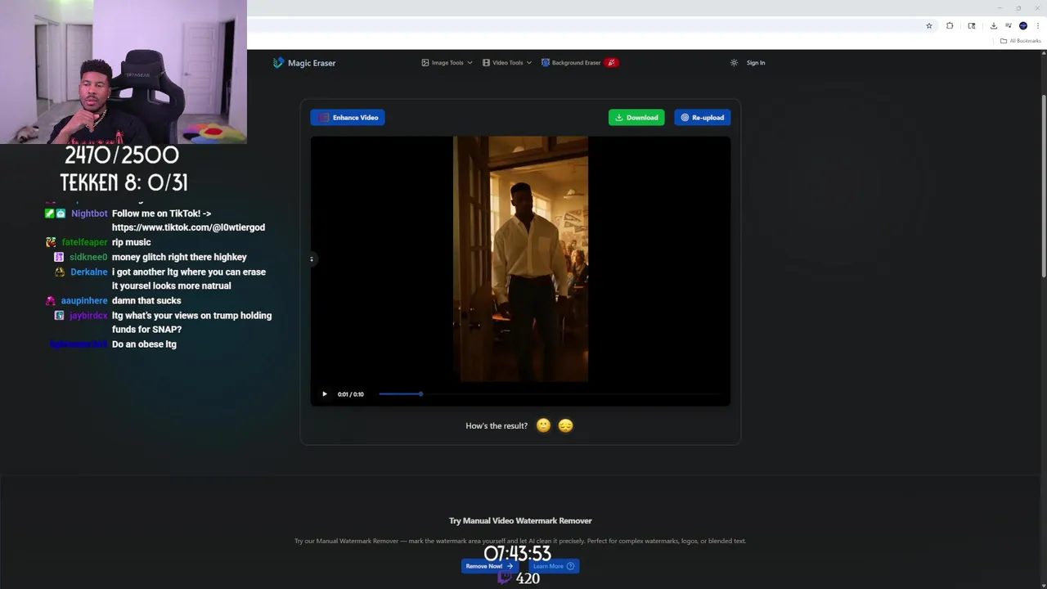Click the Remove Now button
The width and height of the screenshot is (1047, 589).
(x=489, y=566)
